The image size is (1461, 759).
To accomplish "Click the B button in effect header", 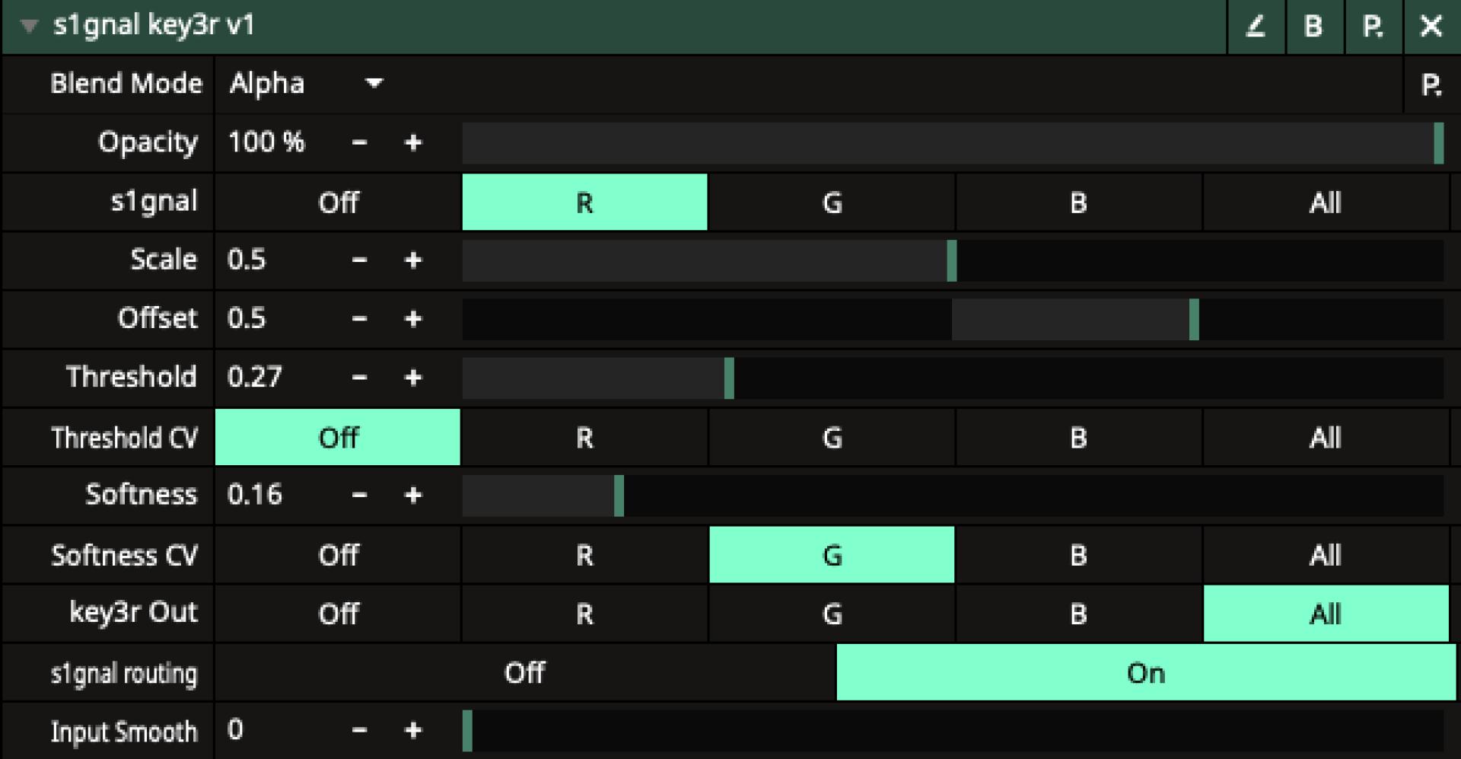I will (1313, 27).
